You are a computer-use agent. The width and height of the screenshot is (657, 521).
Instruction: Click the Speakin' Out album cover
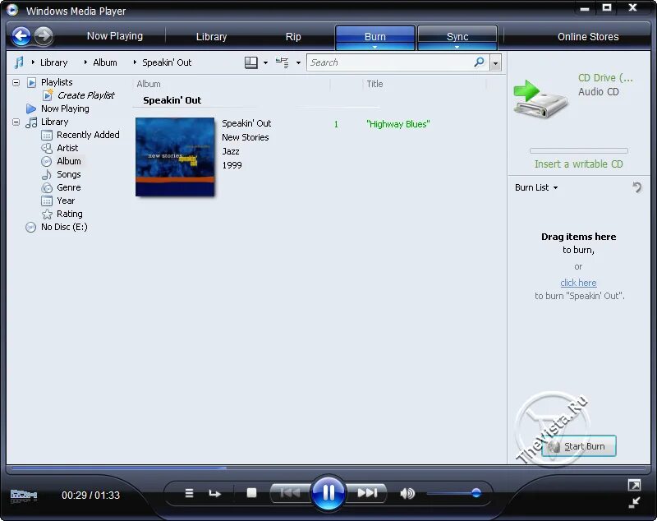[175, 157]
